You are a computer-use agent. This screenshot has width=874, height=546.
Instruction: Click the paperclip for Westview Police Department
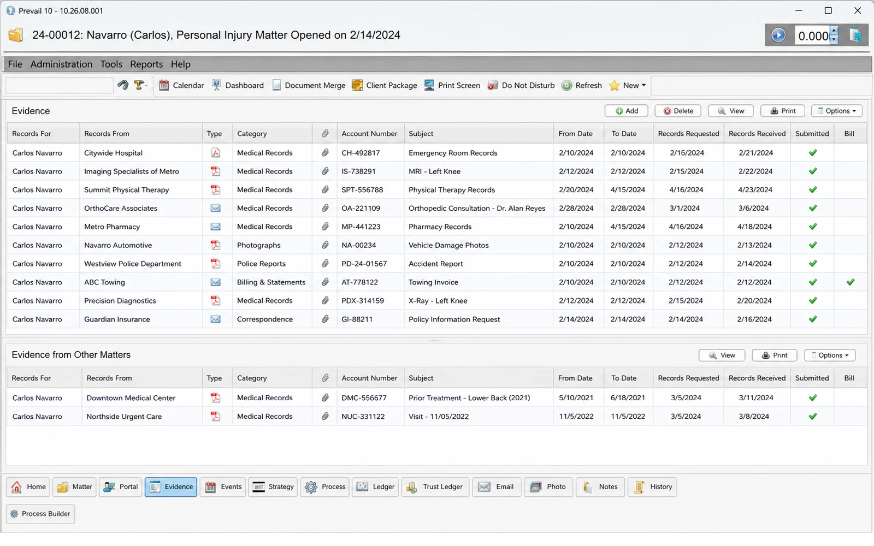click(x=325, y=264)
